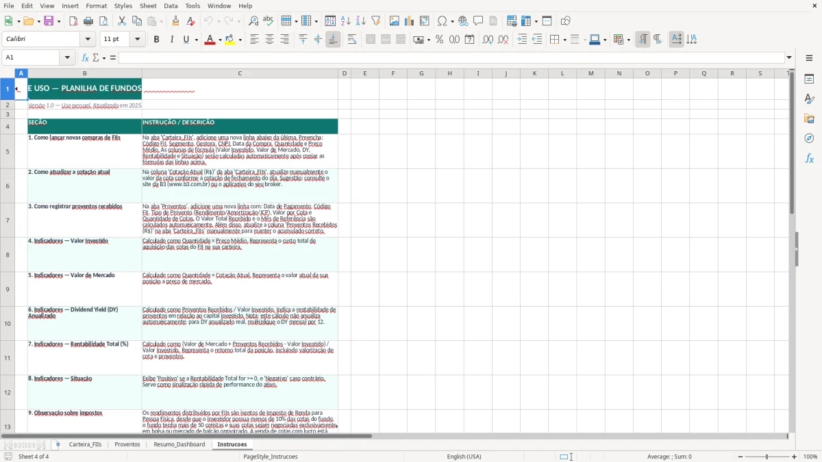This screenshot has height=462, width=822.
Task: Click the Increase Indent icon
Action: point(522,40)
